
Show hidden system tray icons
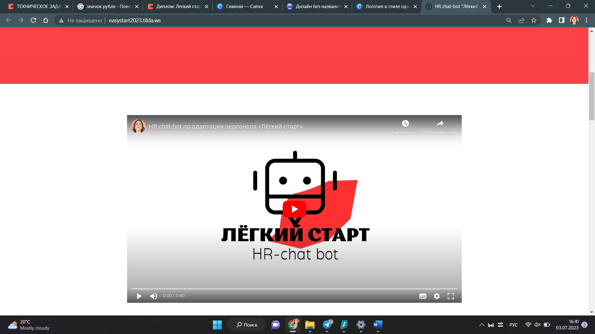[482, 325]
